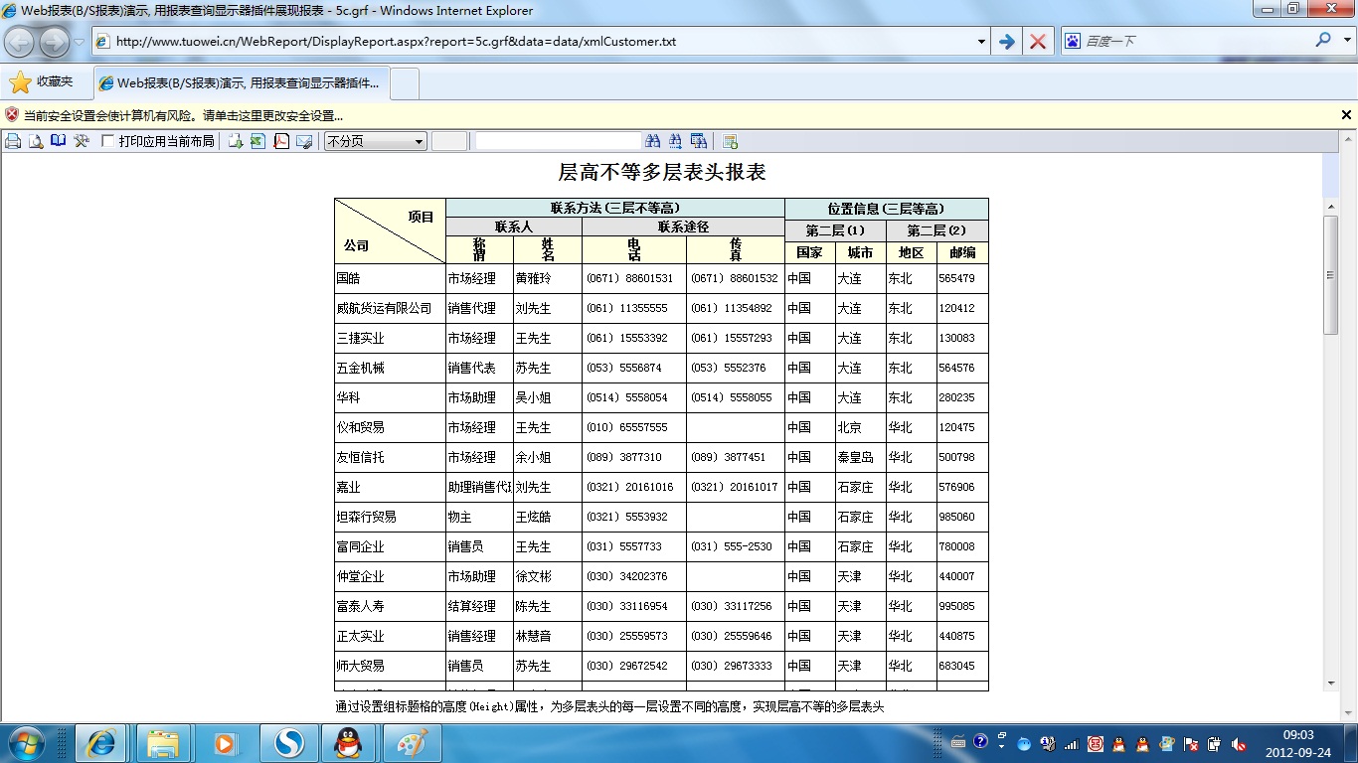Click the binoculars find icon
1358x763 pixels.
[x=653, y=141]
